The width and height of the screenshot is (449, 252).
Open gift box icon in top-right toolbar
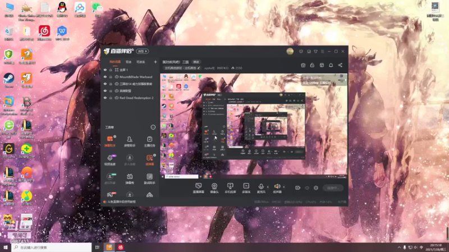pos(303,65)
